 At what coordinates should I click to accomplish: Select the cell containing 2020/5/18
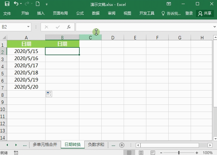(x=26, y=73)
